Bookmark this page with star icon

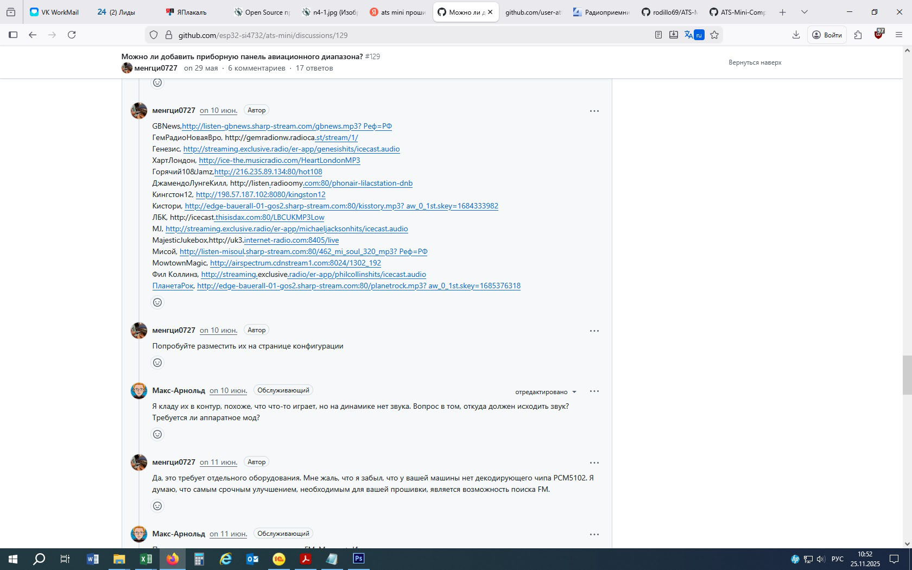(714, 35)
